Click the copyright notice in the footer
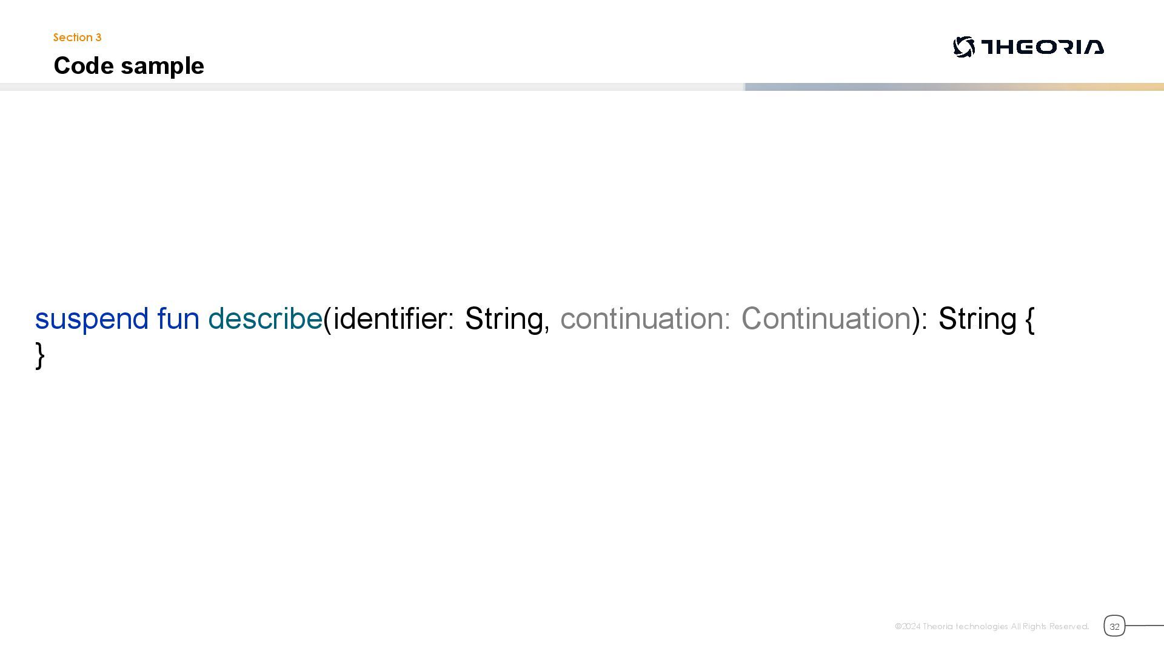The width and height of the screenshot is (1164, 654). (991, 626)
